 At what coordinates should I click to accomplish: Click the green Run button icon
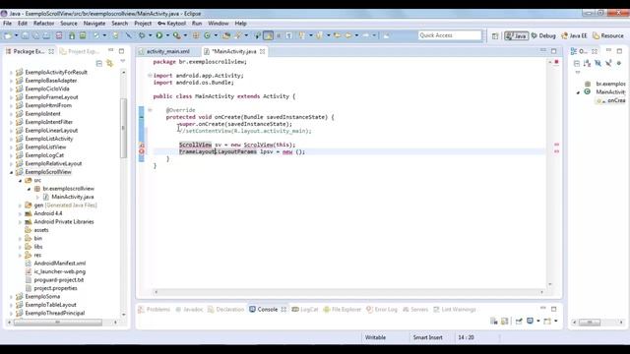click(159, 35)
